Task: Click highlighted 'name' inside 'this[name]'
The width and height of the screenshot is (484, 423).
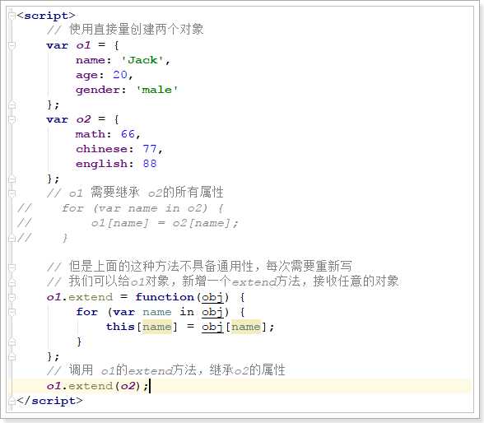Action: tap(157, 327)
